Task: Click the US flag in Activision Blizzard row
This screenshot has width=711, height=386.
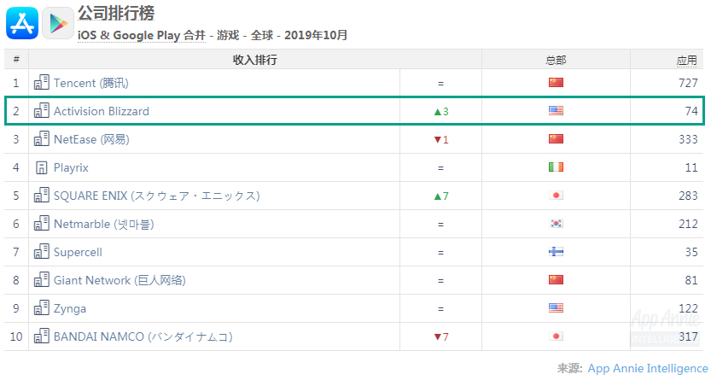Action: pyautogui.click(x=556, y=110)
